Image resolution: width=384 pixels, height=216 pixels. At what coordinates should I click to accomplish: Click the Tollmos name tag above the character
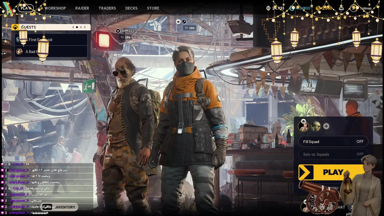(195, 22)
